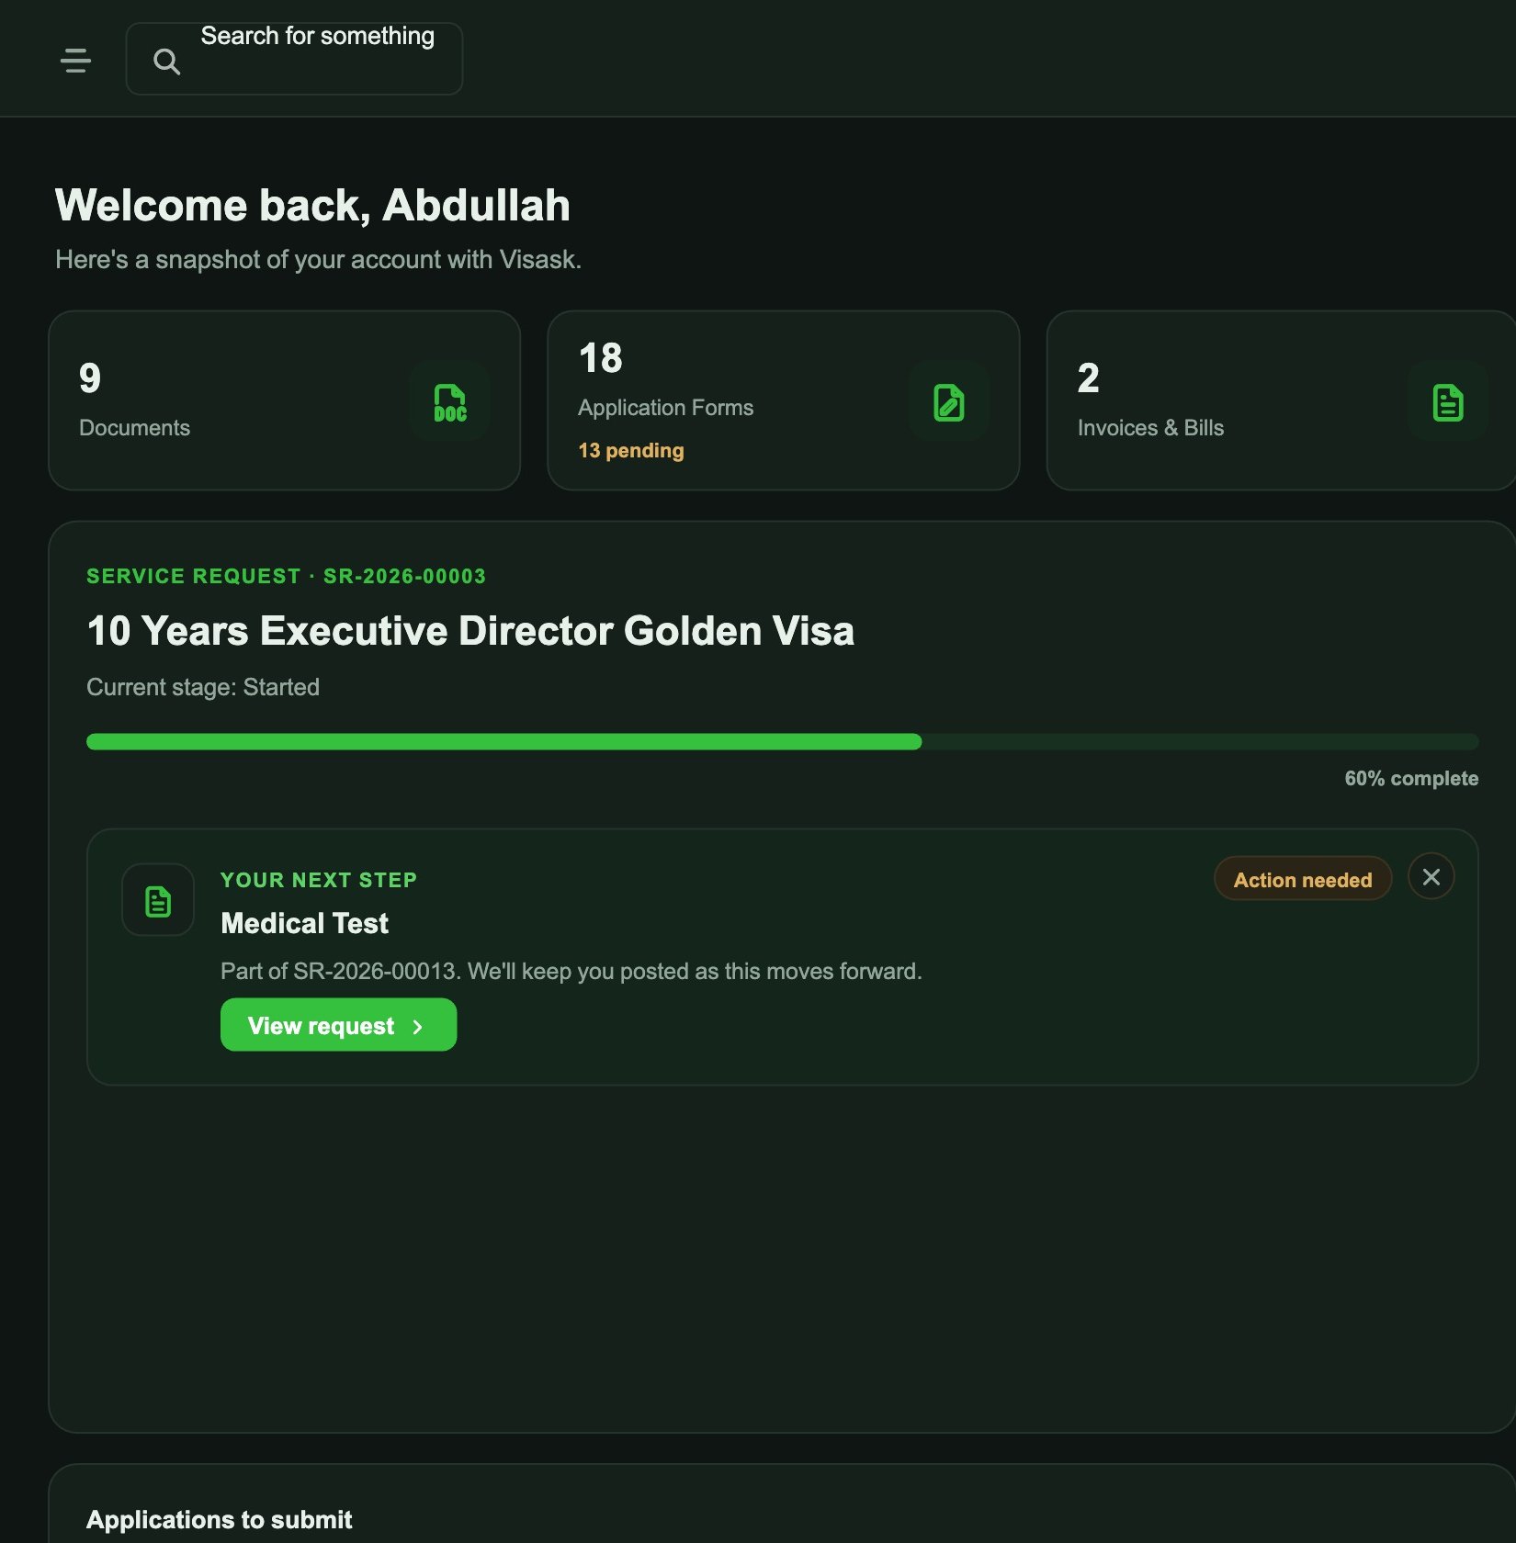Open the Application Forms label
1516x1543 pixels.
tap(665, 408)
